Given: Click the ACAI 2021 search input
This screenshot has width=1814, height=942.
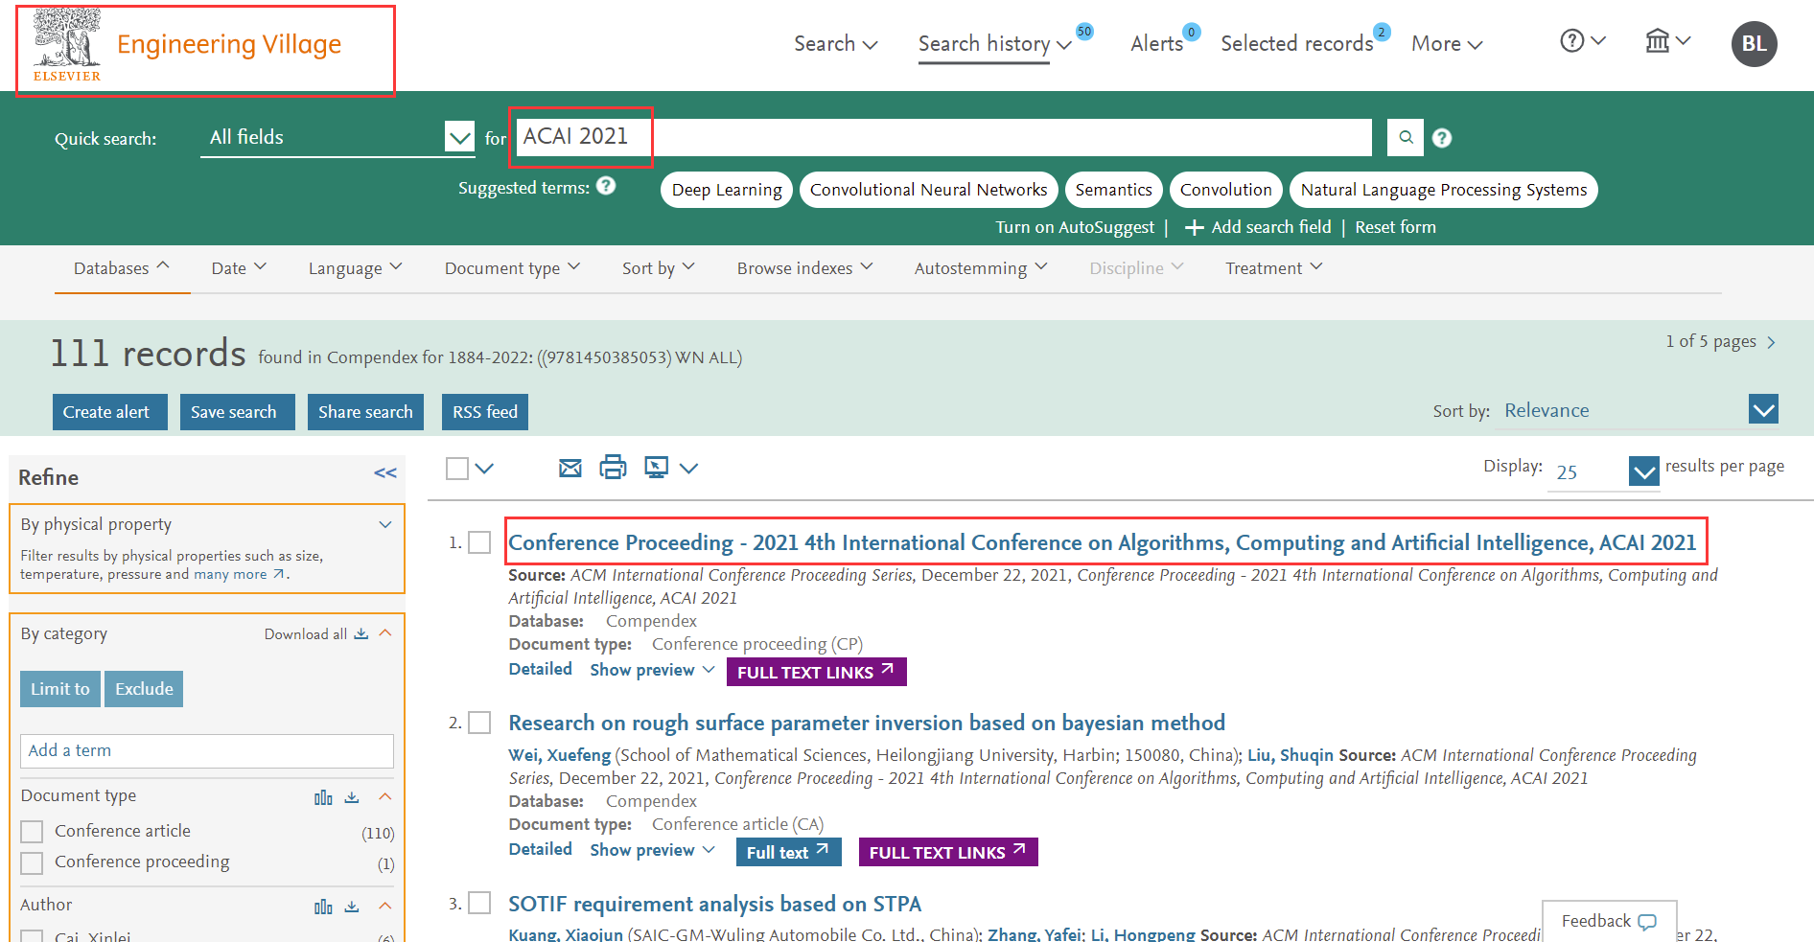Looking at the screenshot, I should [944, 137].
